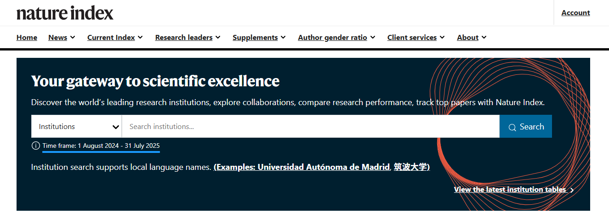Expand the Research leaders chevron

point(218,38)
